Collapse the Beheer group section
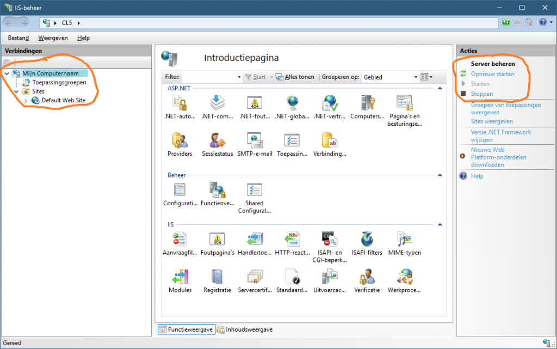Screen dimensions: 557x349 pos(440,175)
